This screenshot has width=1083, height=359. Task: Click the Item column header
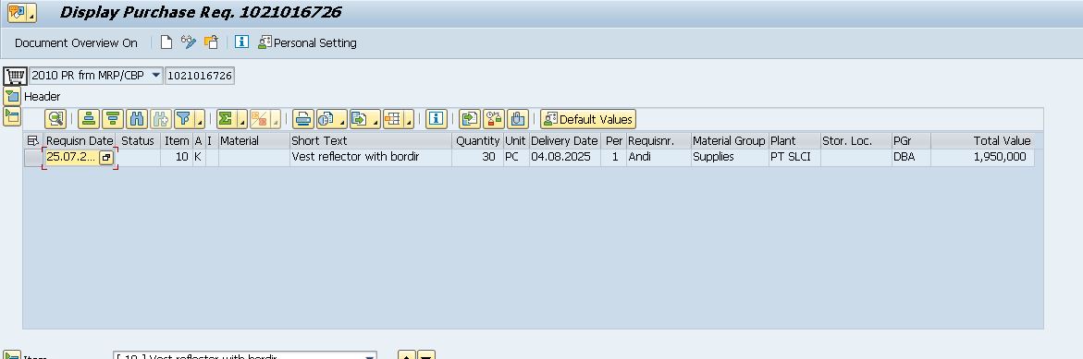pos(176,140)
